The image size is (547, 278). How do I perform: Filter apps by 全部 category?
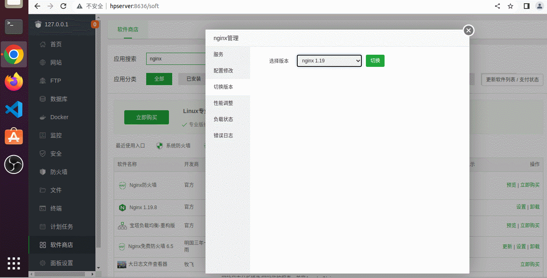[x=159, y=79]
